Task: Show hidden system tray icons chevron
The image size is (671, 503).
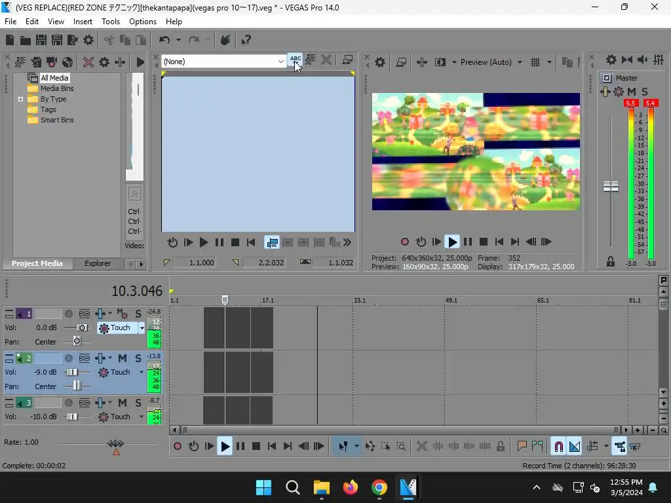Action: click(536, 487)
